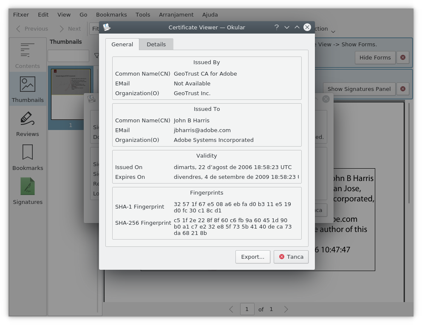This screenshot has width=422, height=325.
Task: Click the Okular icon in Certificate Viewer titlebar
Action: tap(107, 27)
